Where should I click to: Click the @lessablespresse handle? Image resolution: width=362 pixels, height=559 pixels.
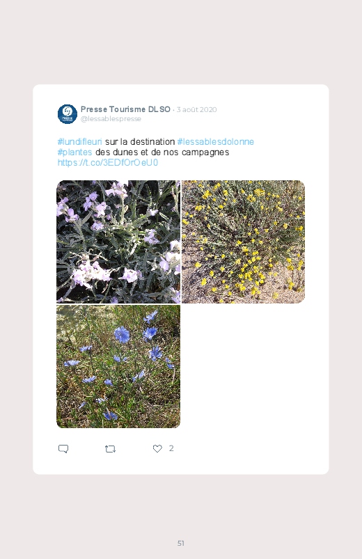tap(111, 119)
